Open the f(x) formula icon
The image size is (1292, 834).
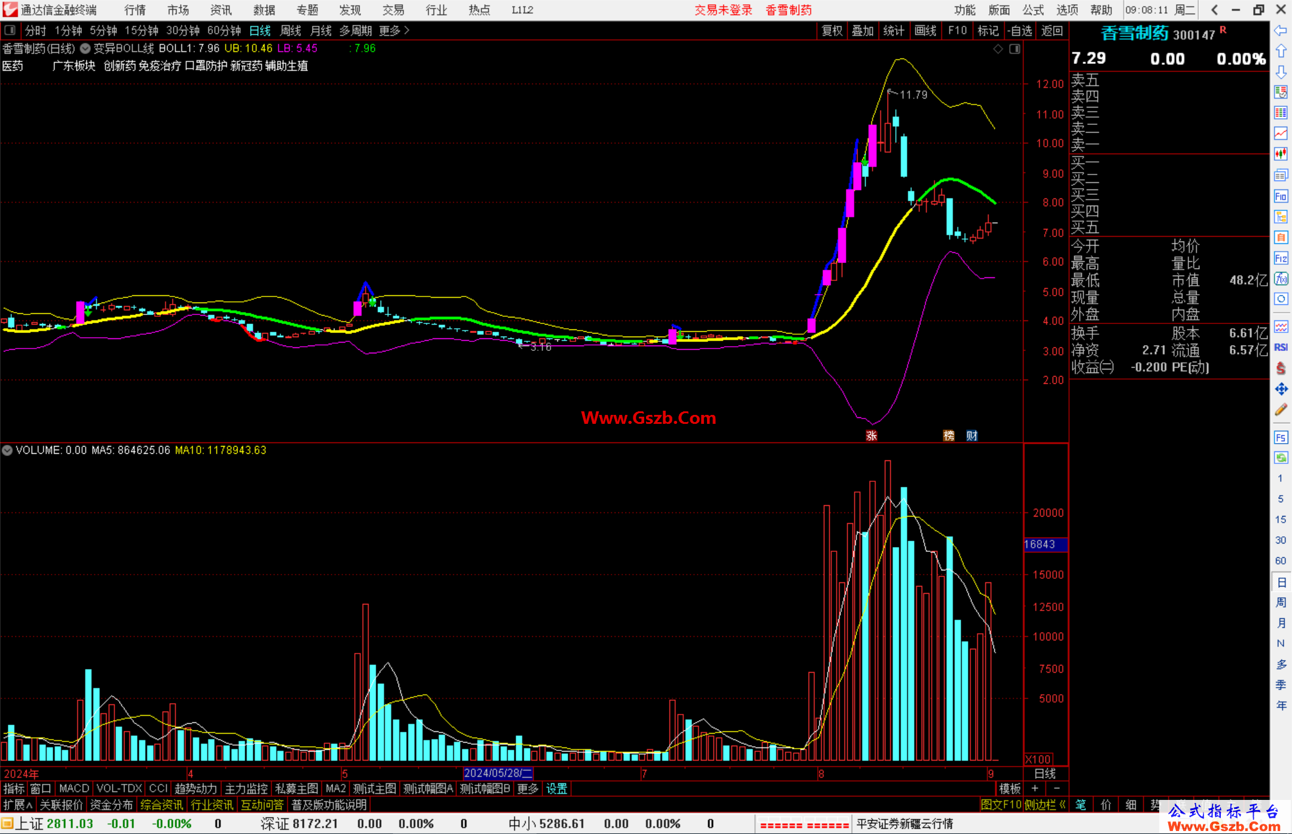(x=1281, y=279)
